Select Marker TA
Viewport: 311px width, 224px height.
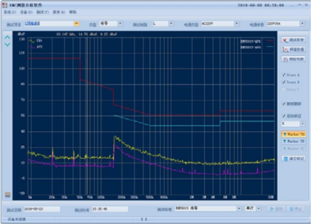(x=293, y=134)
